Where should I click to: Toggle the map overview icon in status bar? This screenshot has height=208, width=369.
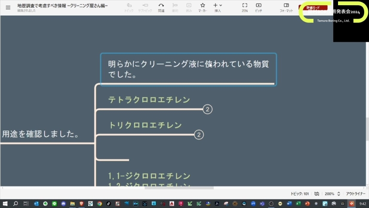click(x=317, y=194)
